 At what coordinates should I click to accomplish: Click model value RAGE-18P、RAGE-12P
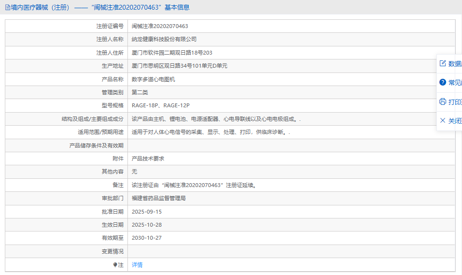point(161,105)
